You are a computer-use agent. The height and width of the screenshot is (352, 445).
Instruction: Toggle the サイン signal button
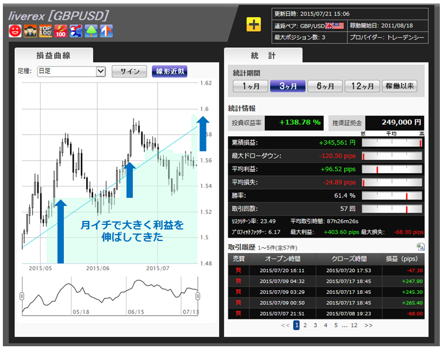point(129,71)
